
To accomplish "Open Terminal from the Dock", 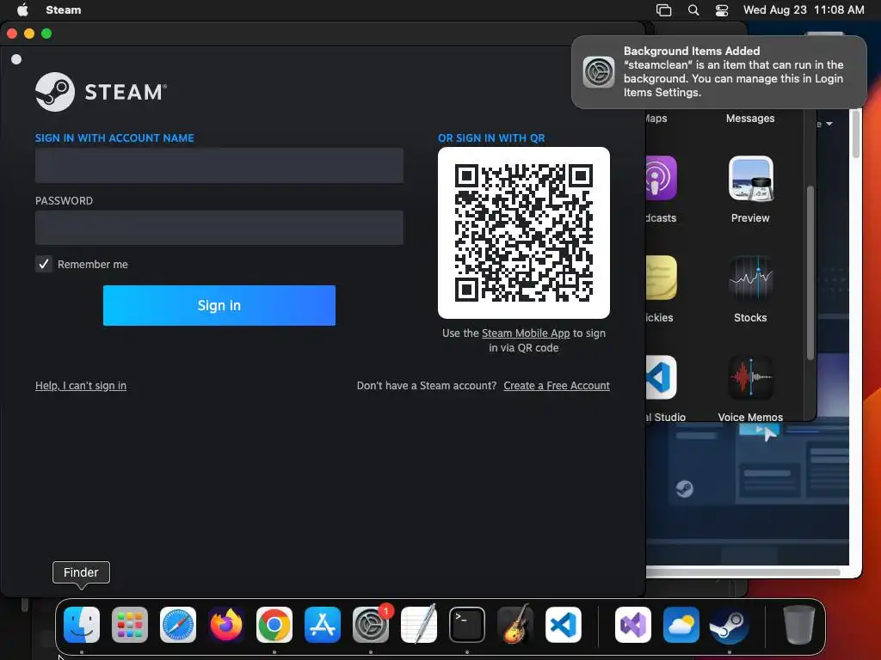I will click(x=467, y=625).
